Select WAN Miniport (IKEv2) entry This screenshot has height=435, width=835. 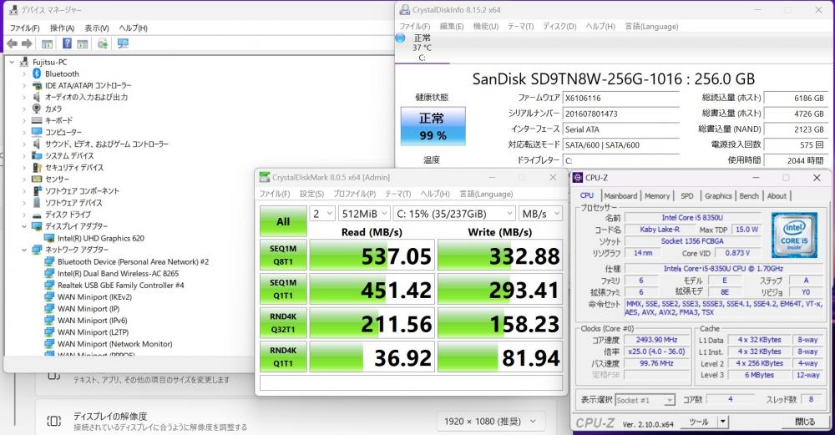point(95,296)
